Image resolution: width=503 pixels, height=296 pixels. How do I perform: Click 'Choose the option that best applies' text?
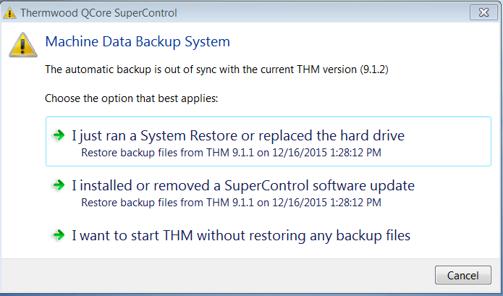[x=122, y=97]
